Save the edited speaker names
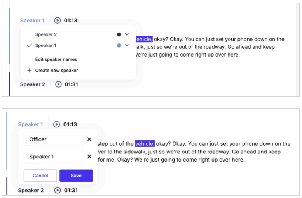The image size is (302, 198). 76,176
